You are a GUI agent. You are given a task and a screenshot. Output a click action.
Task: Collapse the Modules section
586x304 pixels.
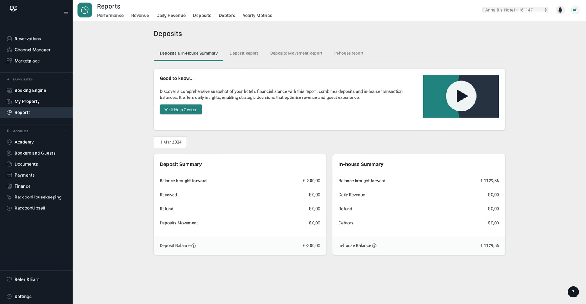(66, 131)
